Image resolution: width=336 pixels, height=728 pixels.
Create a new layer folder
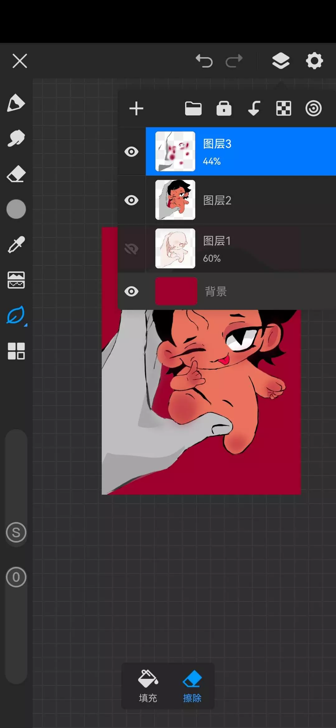coord(193,109)
